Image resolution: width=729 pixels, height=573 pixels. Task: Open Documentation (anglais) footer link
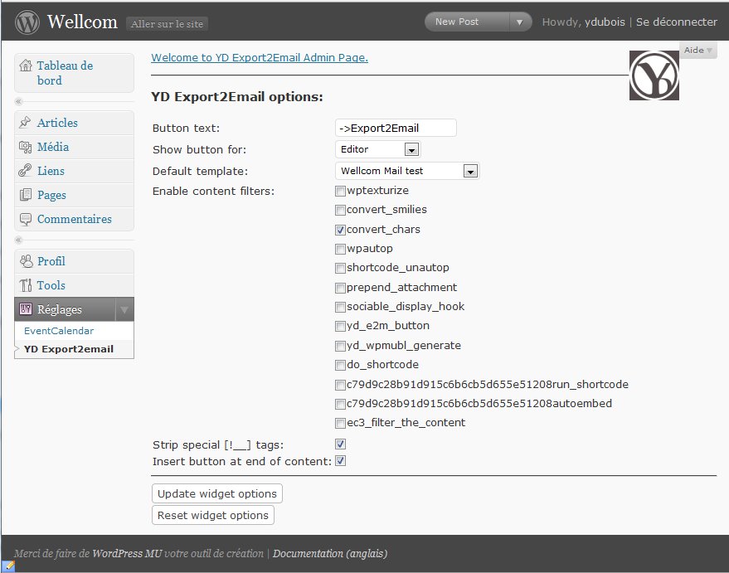[330, 553]
